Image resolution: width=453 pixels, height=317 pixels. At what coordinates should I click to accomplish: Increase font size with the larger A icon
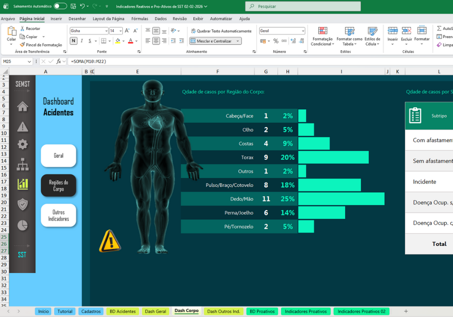(x=127, y=31)
